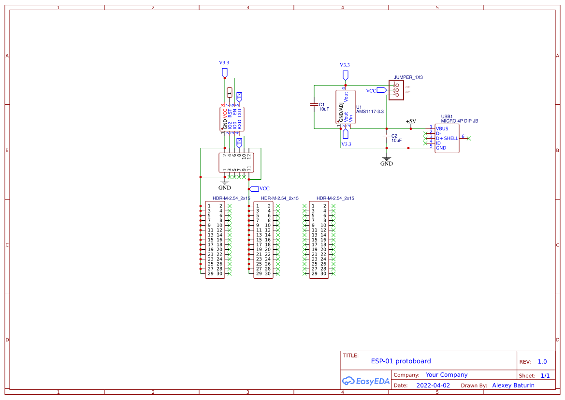Image resolution: width=565 pixels, height=400 pixels.
Task: Click the Date field showing 2022-04-02
Action: tap(433, 385)
